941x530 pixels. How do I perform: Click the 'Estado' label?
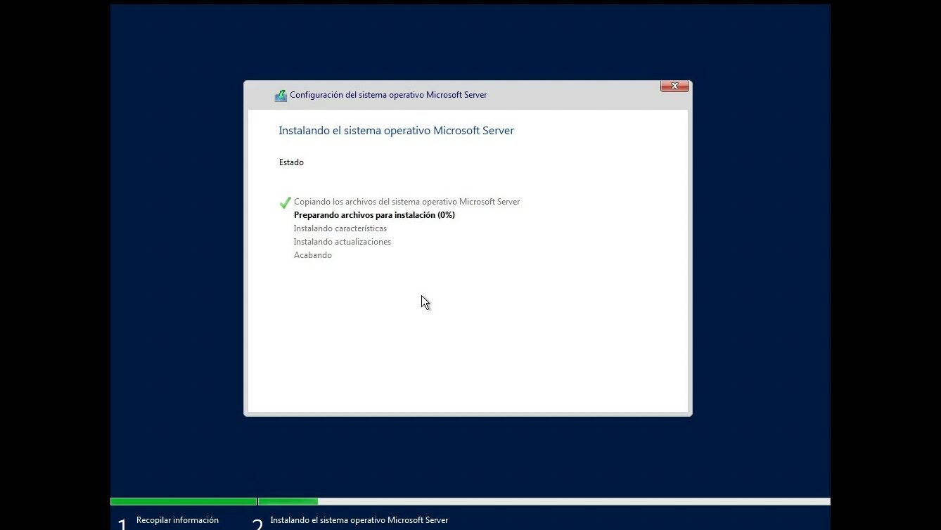click(x=291, y=162)
